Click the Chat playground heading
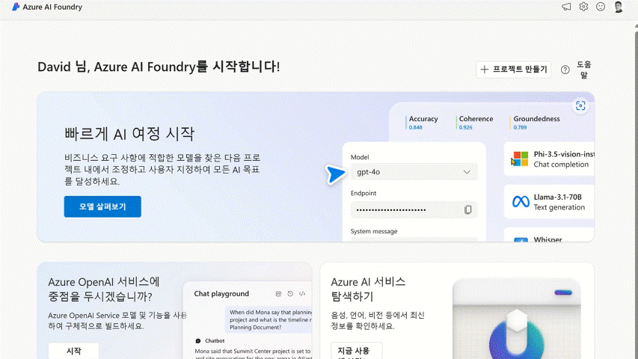The height and width of the screenshot is (359, 638). [221, 293]
